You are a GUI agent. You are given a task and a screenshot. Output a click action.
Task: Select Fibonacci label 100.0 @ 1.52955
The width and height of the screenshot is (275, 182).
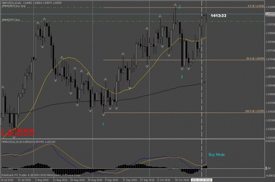point(255,111)
